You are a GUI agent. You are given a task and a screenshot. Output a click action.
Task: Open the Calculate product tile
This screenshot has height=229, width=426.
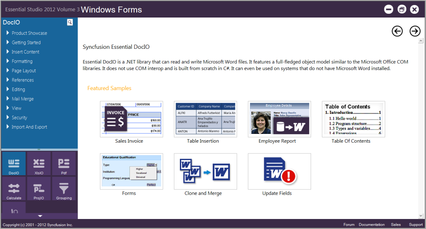point(14,189)
